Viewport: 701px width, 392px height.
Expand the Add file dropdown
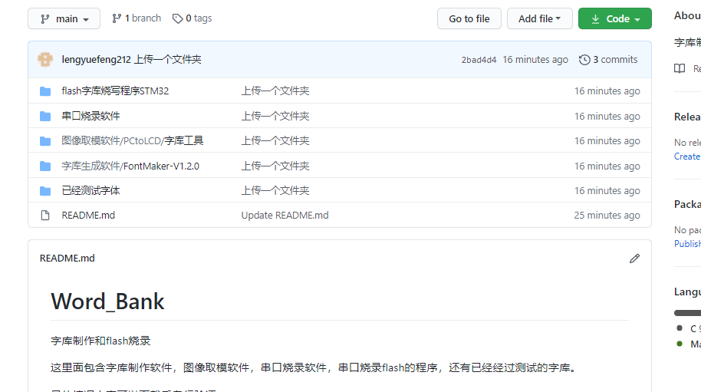click(x=540, y=18)
